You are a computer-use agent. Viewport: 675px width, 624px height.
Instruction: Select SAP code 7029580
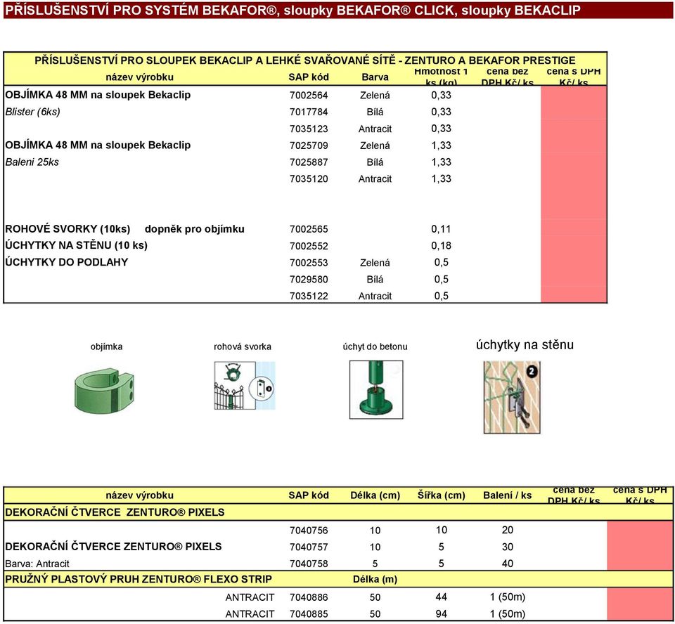click(x=309, y=279)
